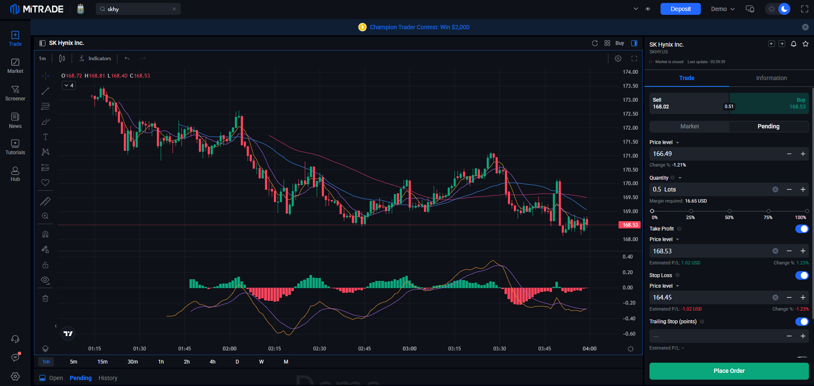Select the crosshair cursor tool
The image size is (814, 386).
tap(45, 76)
